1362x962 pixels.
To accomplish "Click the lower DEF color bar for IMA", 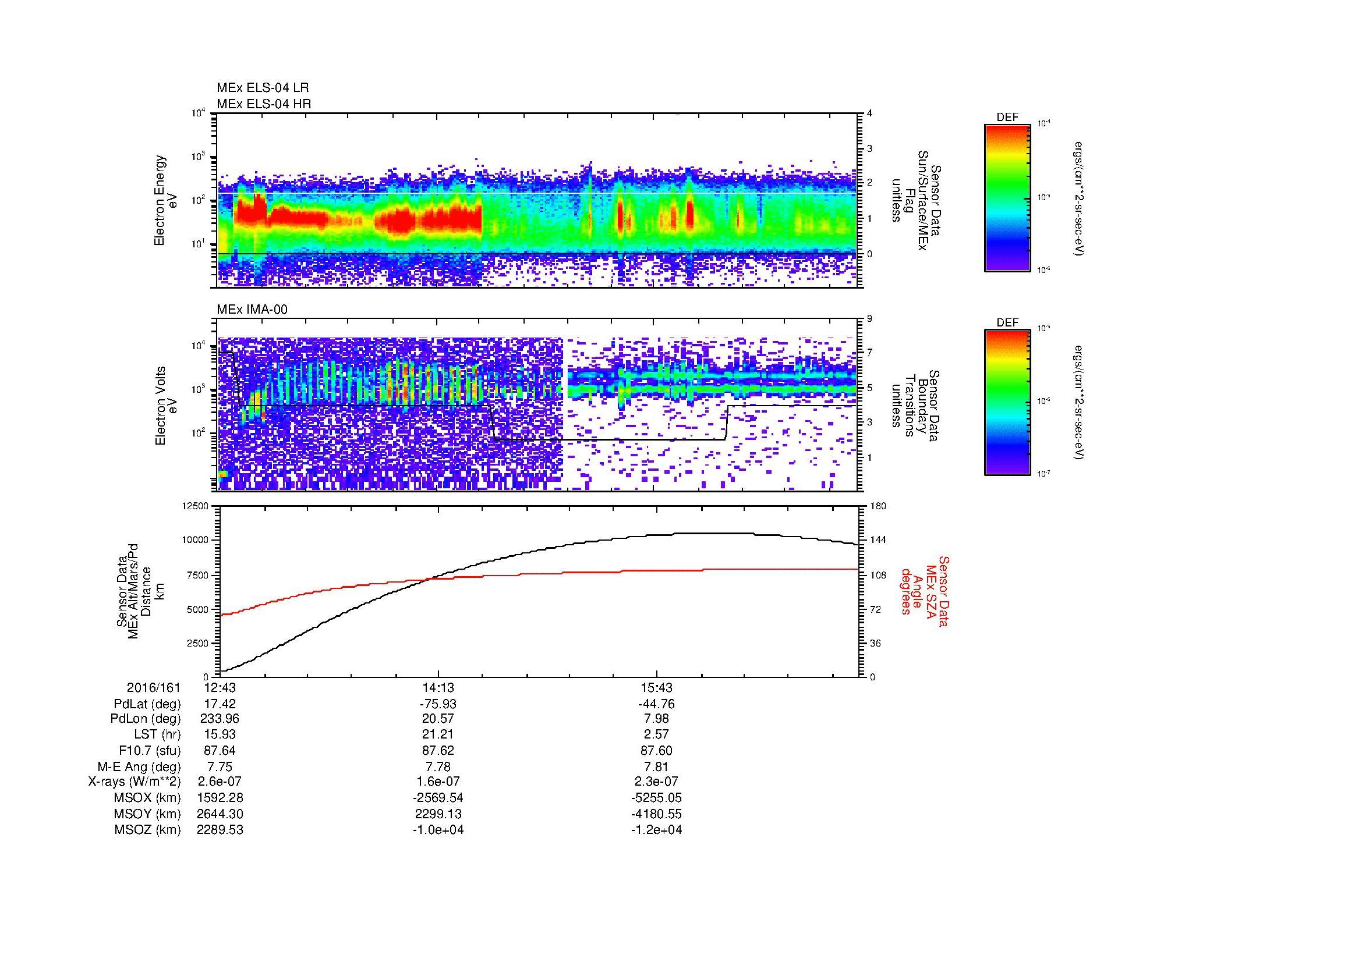I will pos(1007,403).
